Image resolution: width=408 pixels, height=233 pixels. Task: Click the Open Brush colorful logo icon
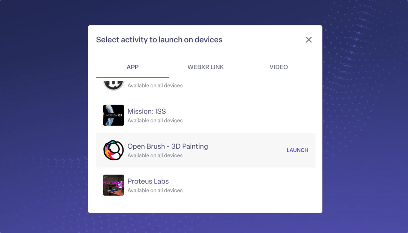tap(113, 150)
